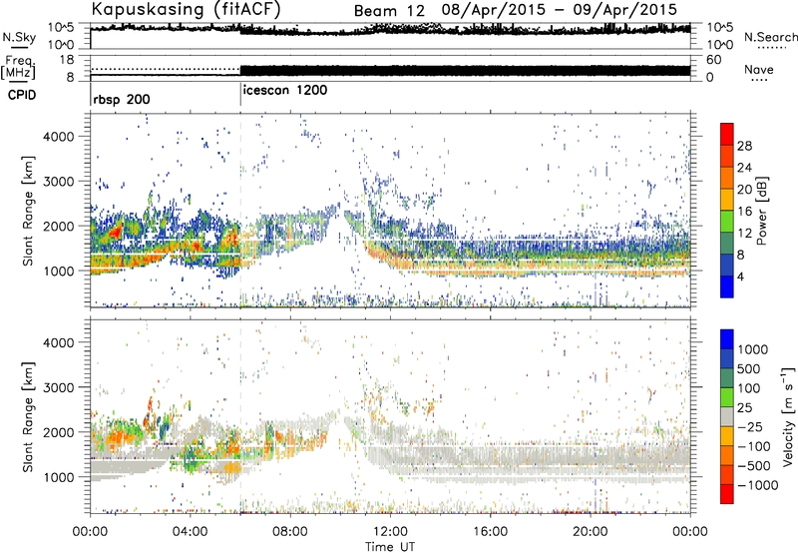Click the 4000 range tick in power panel
The image size is (798, 553).
[x=59, y=137]
